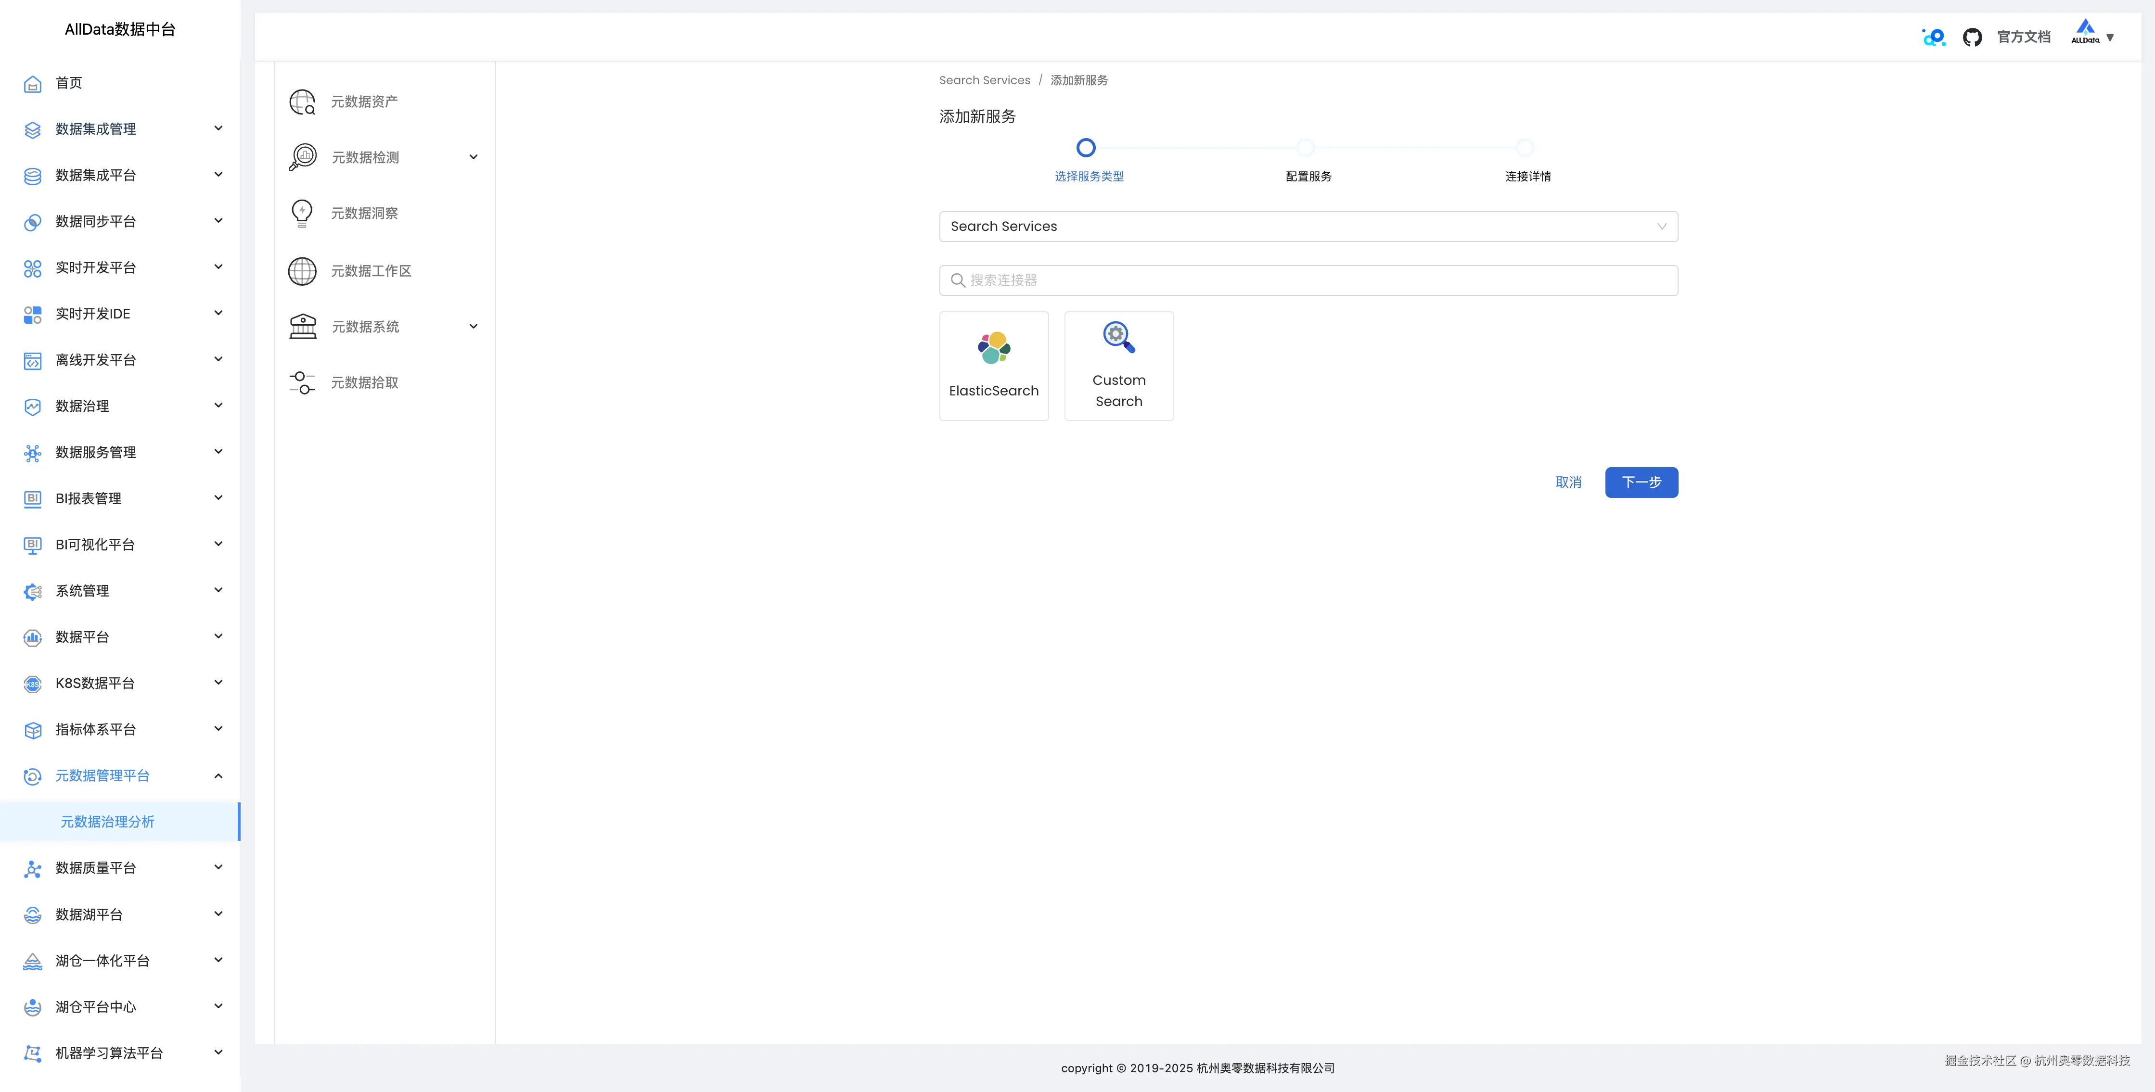Collapse the 元数据管理平台 menu section

218,775
